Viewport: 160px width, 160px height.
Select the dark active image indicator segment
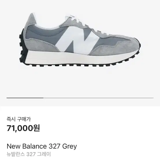[25, 98]
